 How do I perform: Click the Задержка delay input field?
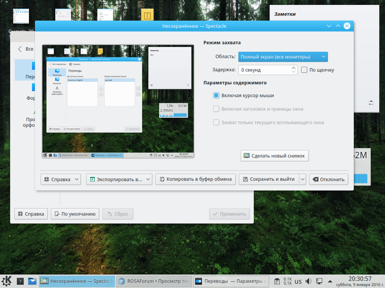tap(265, 70)
